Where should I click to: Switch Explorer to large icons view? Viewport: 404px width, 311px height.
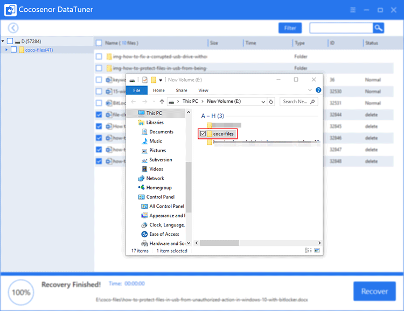(317, 250)
